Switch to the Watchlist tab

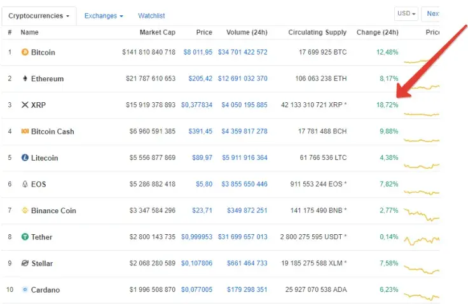click(151, 15)
